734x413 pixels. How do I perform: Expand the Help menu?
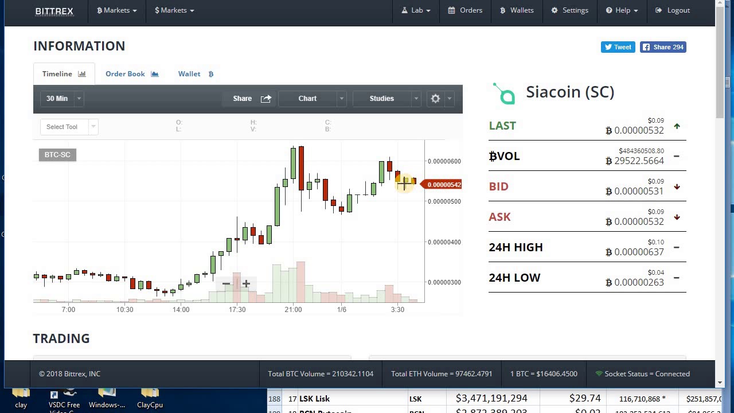tap(622, 10)
